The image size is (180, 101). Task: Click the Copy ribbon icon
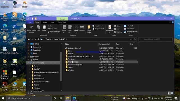point(39,28)
